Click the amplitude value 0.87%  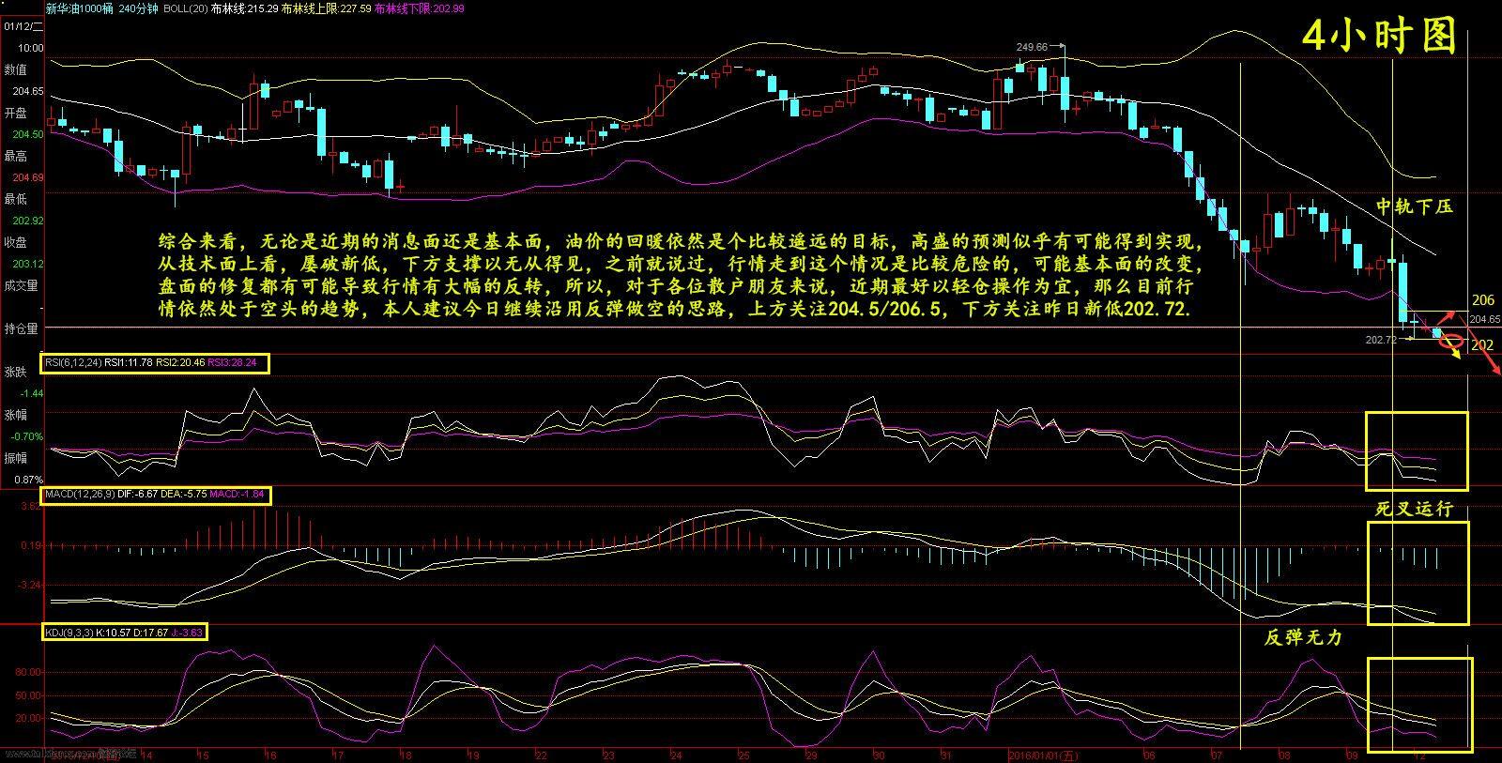28,480
